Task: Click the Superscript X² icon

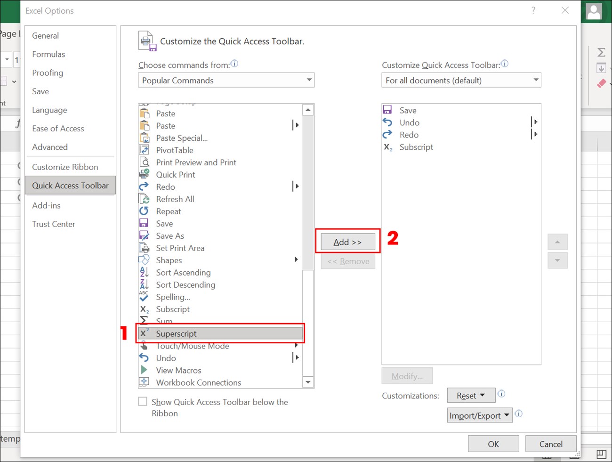Action: tap(145, 333)
